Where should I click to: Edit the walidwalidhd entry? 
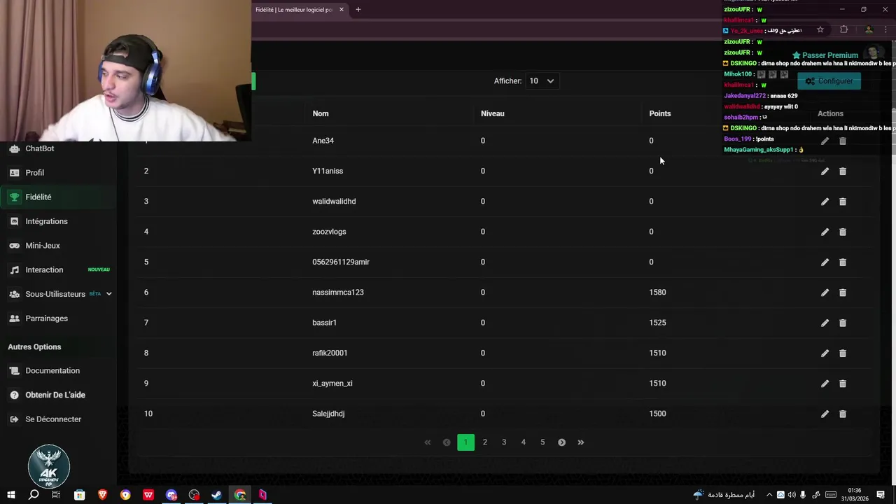click(825, 202)
